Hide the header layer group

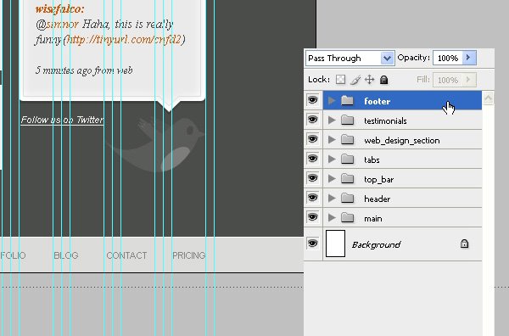pyautogui.click(x=312, y=198)
